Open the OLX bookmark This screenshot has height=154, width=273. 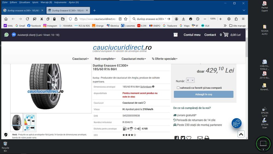pos(205,26)
